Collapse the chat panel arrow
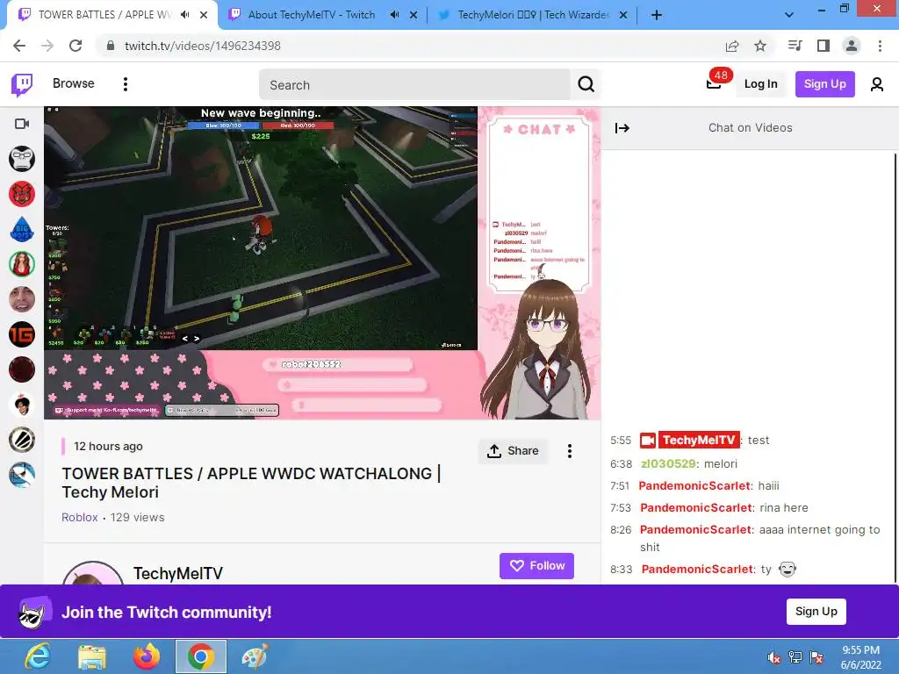Viewport: 899px width, 674px height. pos(622,128)
